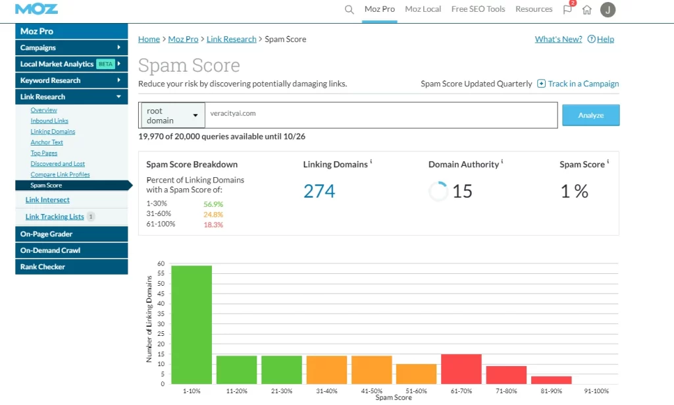
Task: Click the Spam Score page heading
Action: point(189,65)
